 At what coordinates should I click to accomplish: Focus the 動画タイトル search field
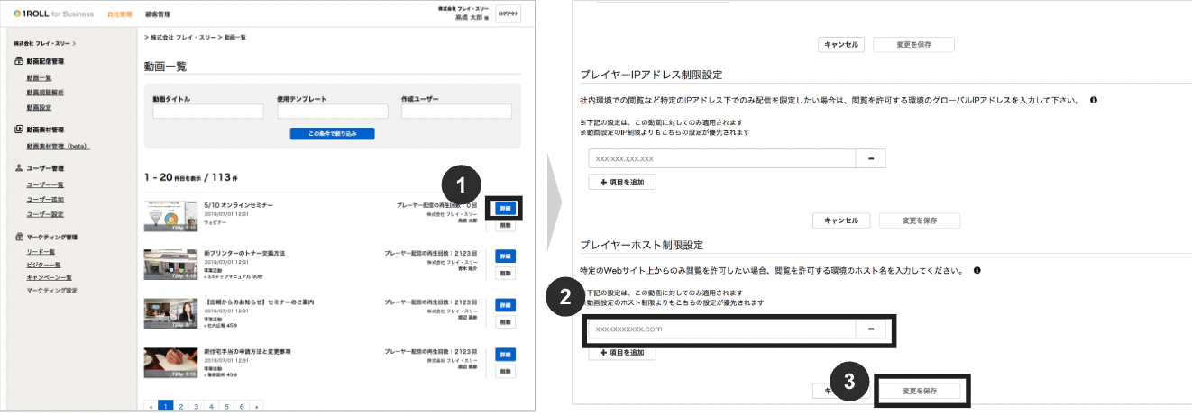pos(208,112)
